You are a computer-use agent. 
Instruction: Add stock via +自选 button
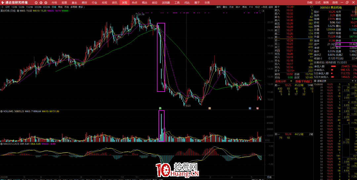pyautogui.click(x=264, y=7)
